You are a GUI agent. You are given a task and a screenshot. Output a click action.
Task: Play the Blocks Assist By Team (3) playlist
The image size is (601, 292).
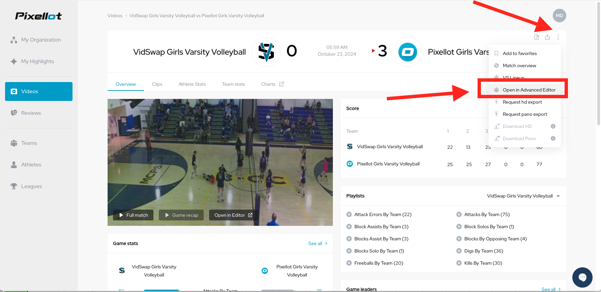coord(377,239)
